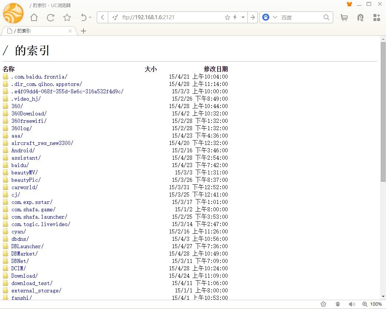Expand address bar history dropdown
This screenshot has width=386, height=309.
click(243, 17)
